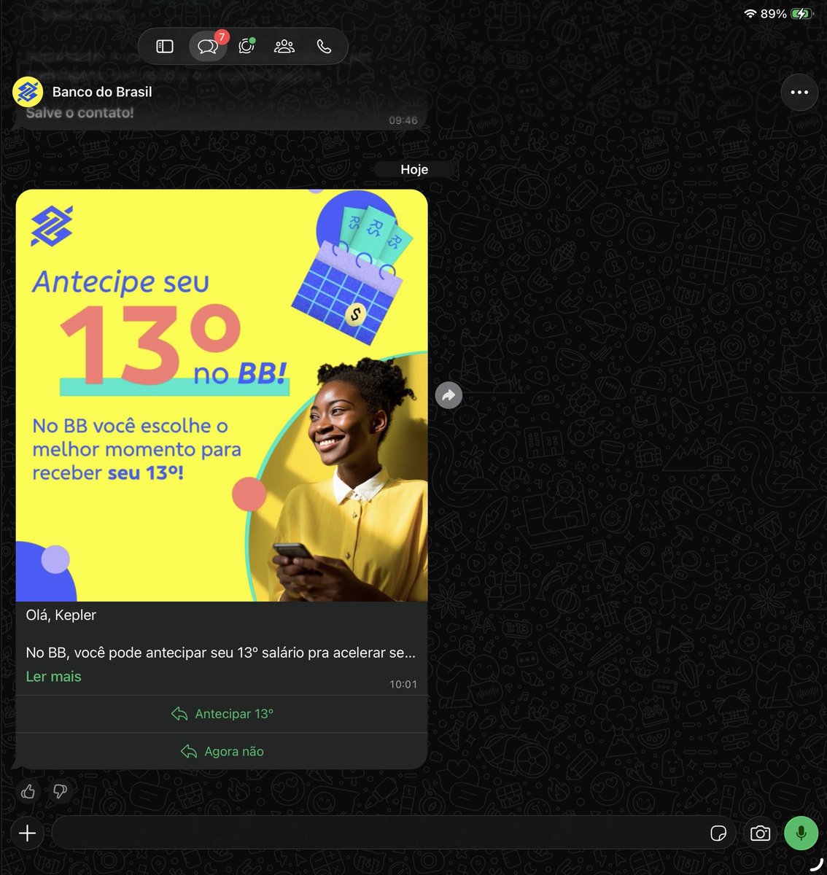Forward the promo message with the arrow
Viewport: 827px width, 875px height.
[449, 395]
